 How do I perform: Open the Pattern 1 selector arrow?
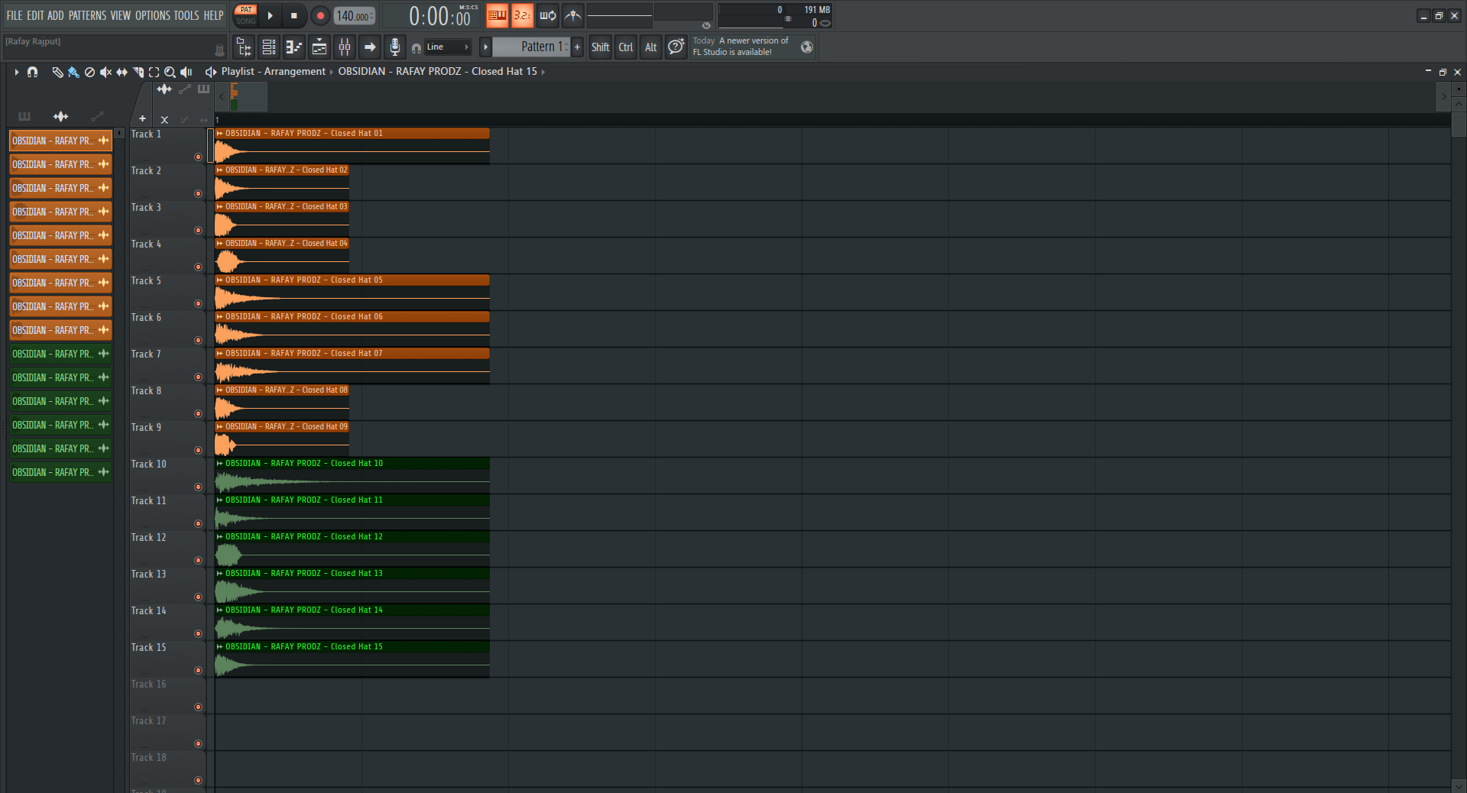click(485, 47)
